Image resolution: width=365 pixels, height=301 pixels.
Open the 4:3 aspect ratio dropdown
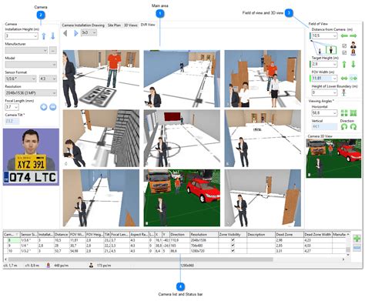[x=54, y=79]
